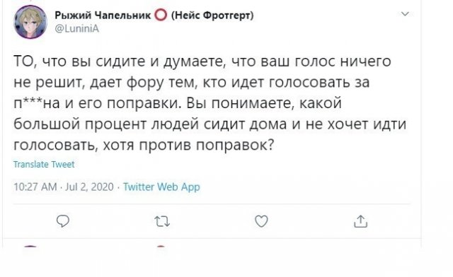Screen dimensions: 453x277
Task: Click the (Нейс Фротгерт) part of the name
Action: 212,15
